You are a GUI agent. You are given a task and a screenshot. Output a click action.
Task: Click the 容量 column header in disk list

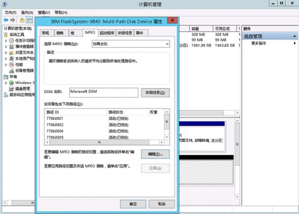tap(201, 29)
